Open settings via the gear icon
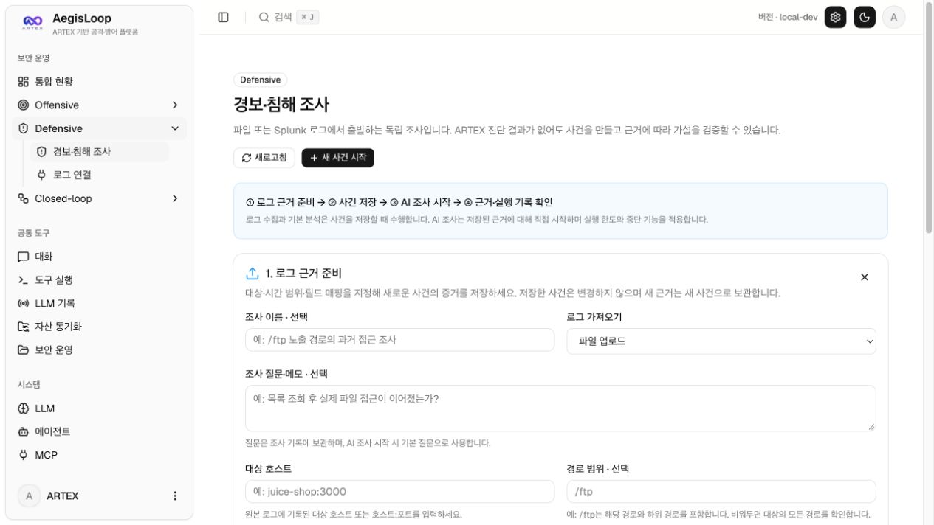This screenshot has height=525, width=934. [x=835, y=17]
